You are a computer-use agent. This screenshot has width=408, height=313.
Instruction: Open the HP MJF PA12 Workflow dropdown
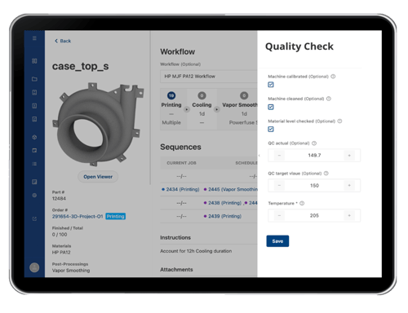pyautogui.click(x=209, y=77)
